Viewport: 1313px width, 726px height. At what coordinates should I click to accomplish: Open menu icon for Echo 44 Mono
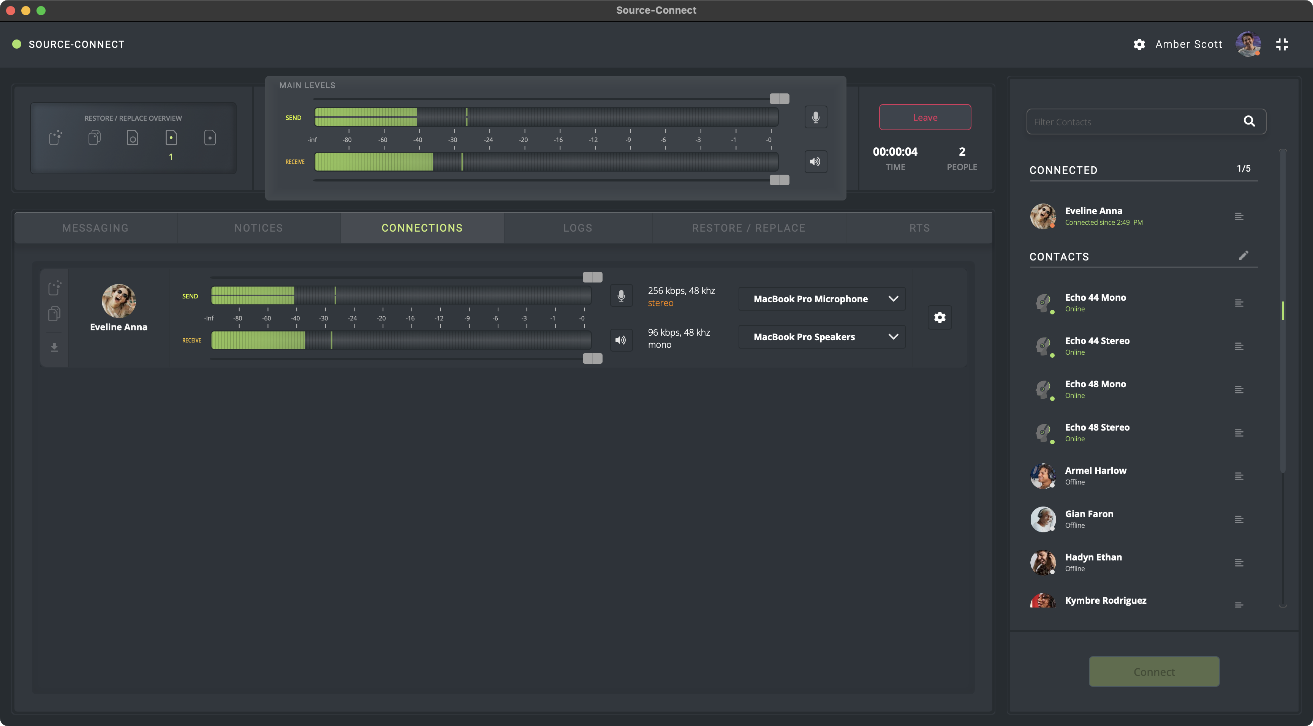[1239, 303]
